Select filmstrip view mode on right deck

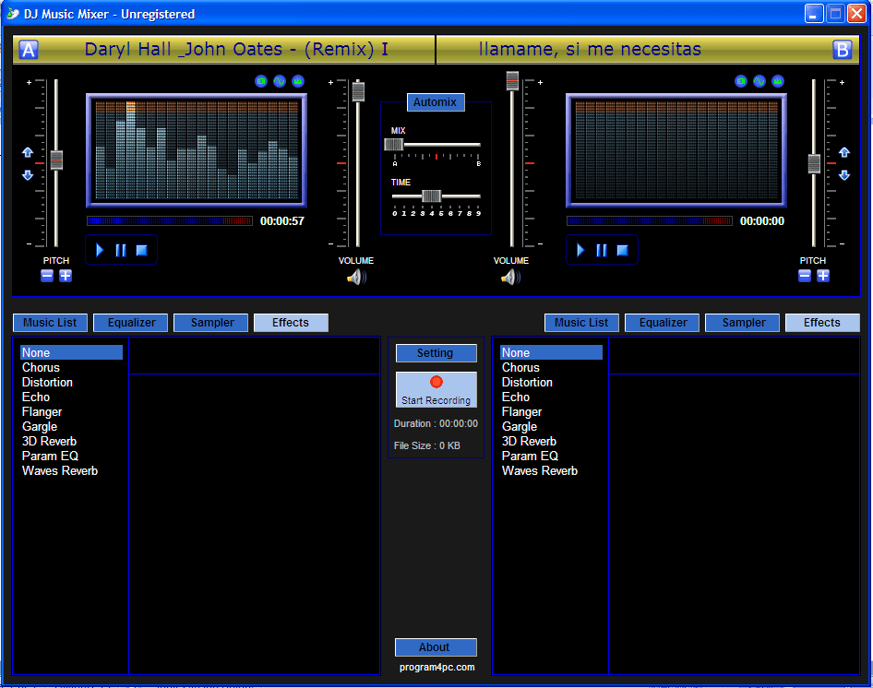click(x=740, y=81)
